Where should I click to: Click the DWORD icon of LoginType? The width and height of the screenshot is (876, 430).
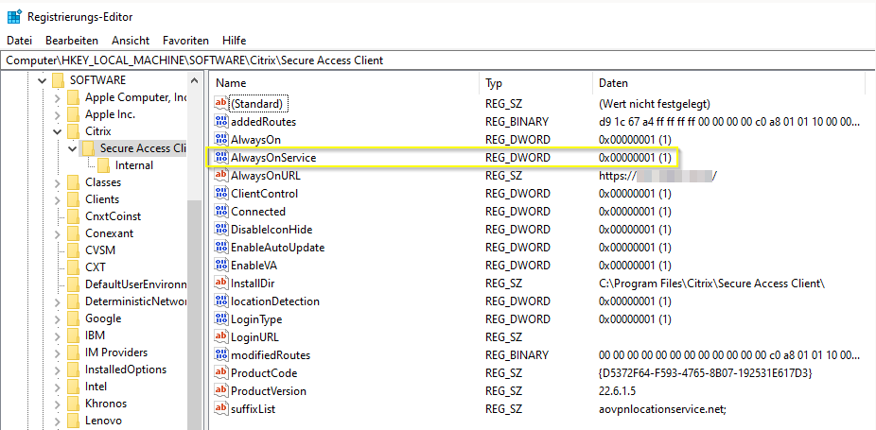[221, 319]
